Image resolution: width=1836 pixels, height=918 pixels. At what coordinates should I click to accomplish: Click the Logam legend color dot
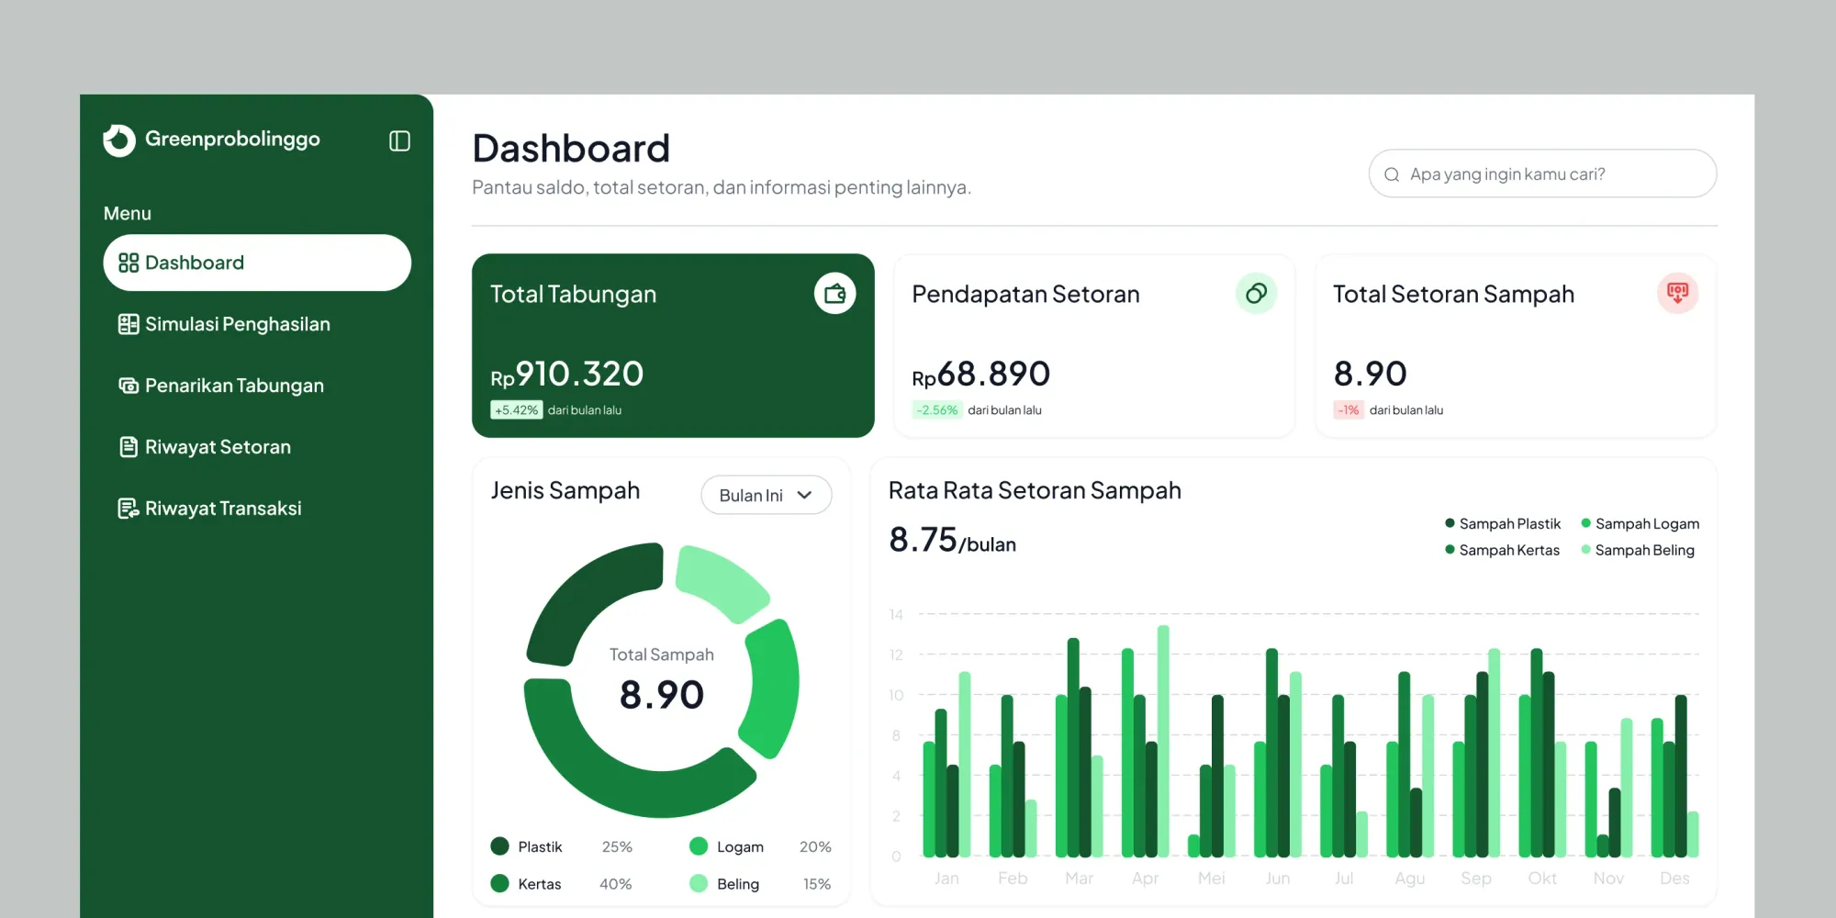click(699, 845)
